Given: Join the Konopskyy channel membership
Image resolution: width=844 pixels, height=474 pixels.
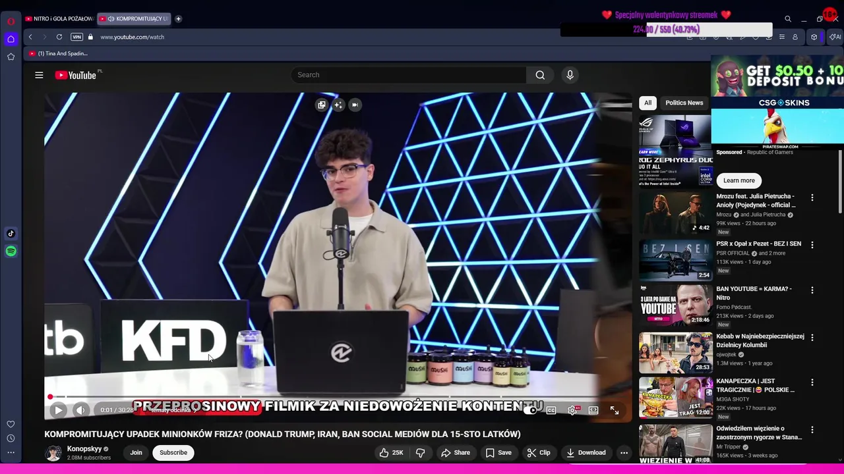Looking at the screenshot, I should (x=136, y=452).
